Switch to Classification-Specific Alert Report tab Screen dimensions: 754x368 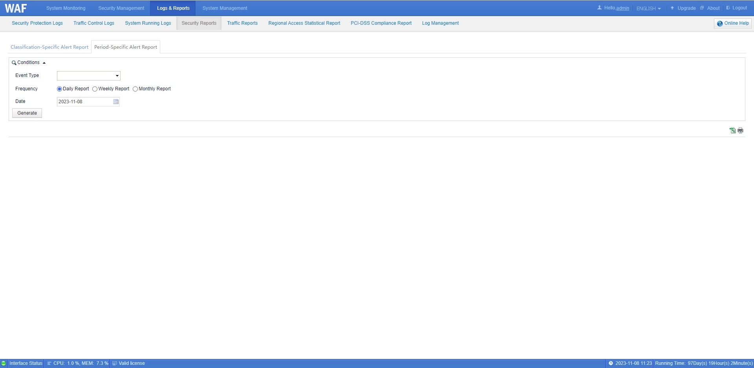click(49, 47)
